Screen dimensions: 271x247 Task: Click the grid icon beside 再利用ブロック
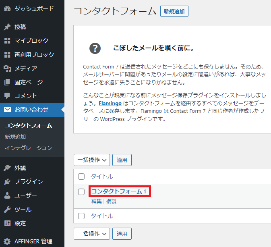pos(7,55)
